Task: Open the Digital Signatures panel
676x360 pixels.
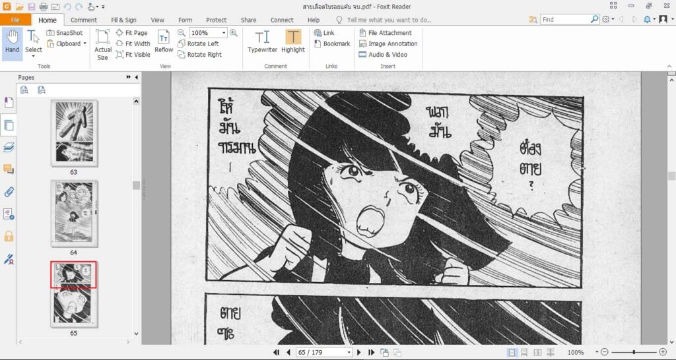Action: 9,259
